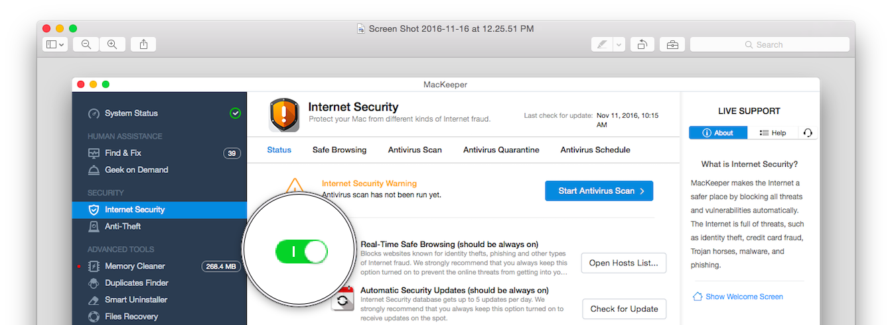Click the Show Welcome Screen link
Screen dimensions: 892x325
click(x=737, y=297)
